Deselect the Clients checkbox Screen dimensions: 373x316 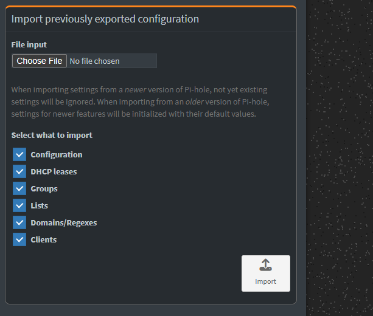[x=19, y=239]
